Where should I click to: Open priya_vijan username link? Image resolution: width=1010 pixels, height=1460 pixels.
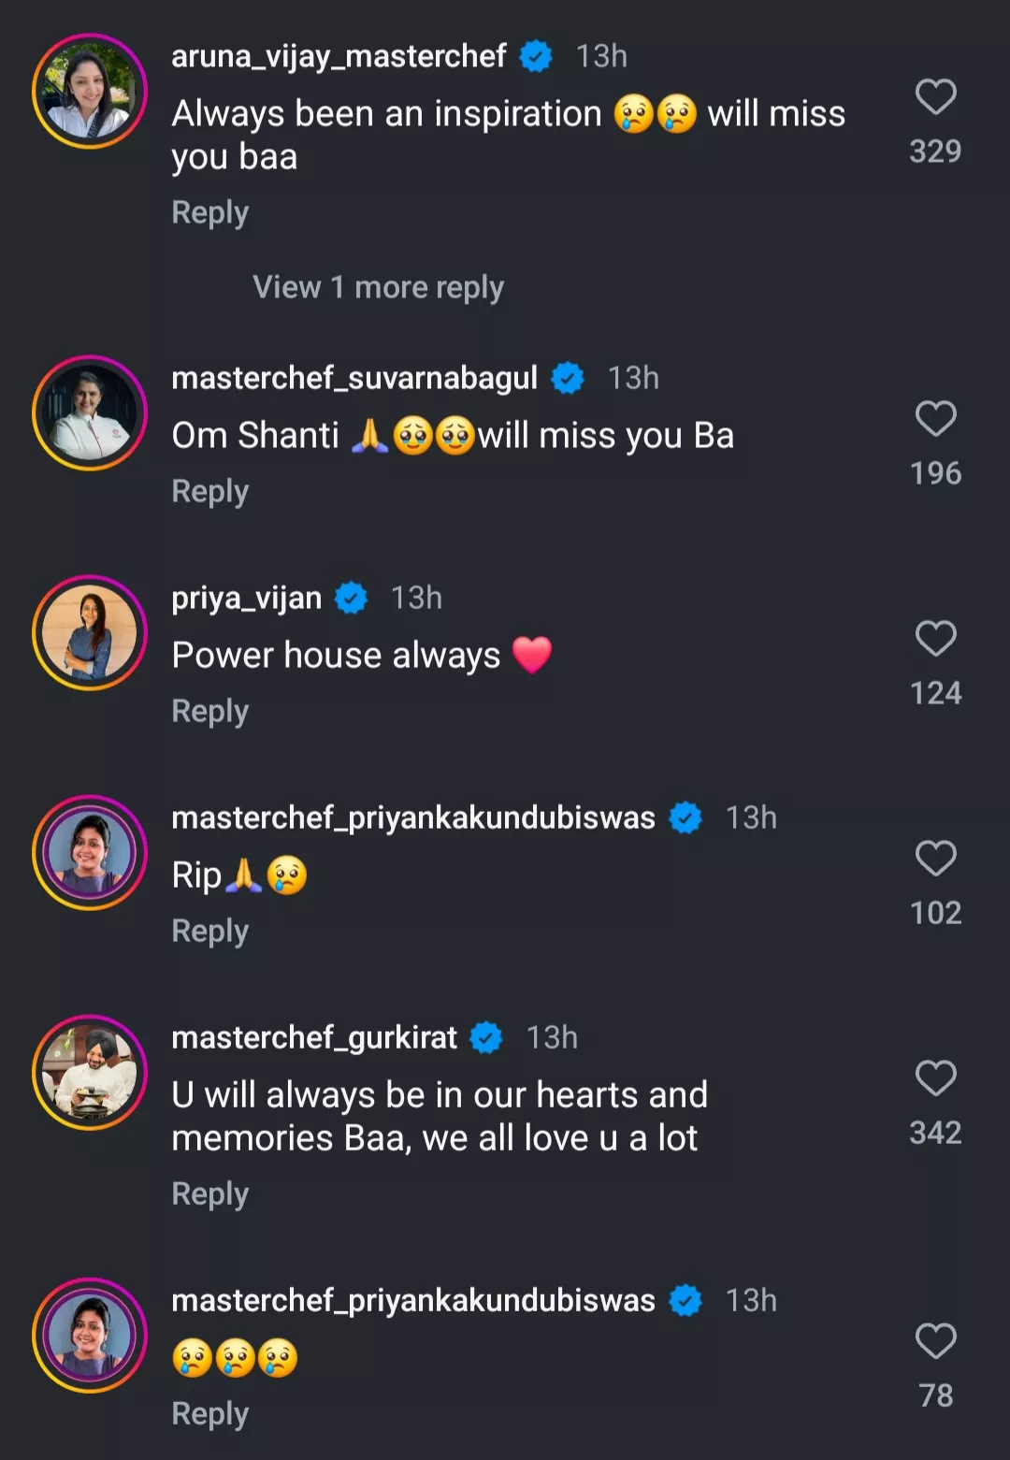(x=246, y=598)
